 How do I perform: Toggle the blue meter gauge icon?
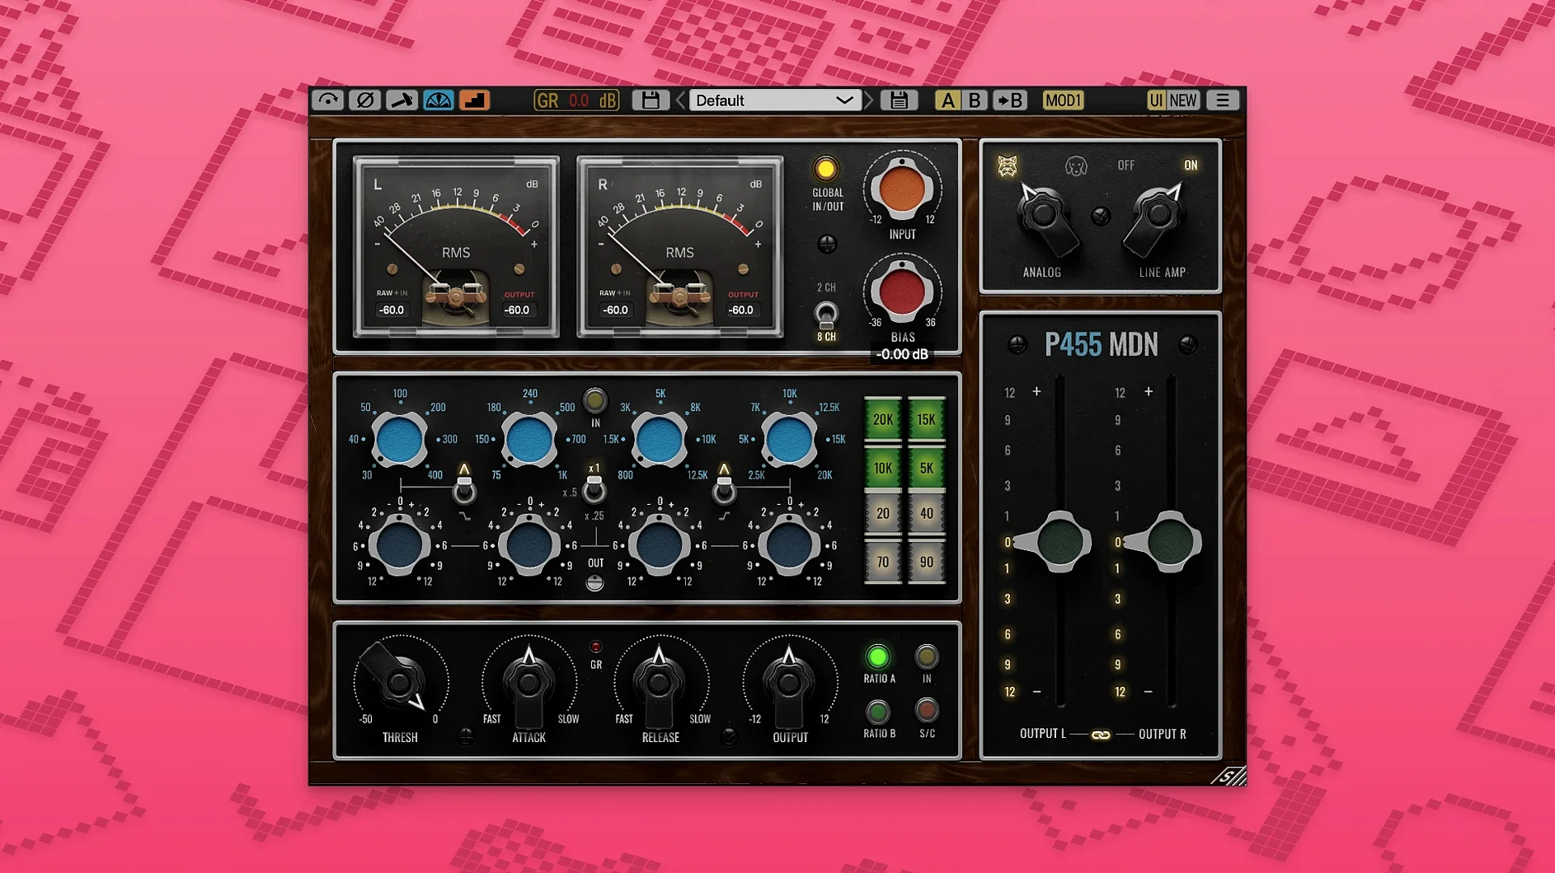click(x=439, y=100)
